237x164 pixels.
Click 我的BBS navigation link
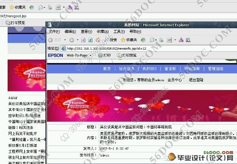click(149, 69)
